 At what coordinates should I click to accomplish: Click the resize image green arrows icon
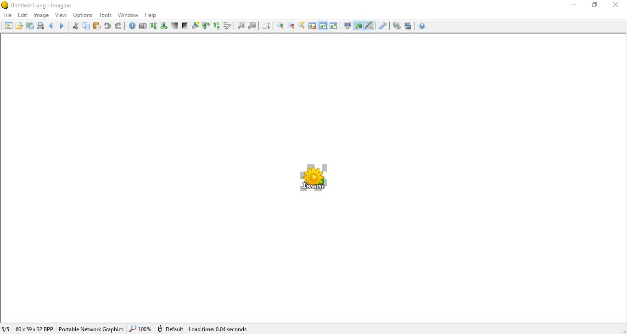pyautogui.click(x=206, y=26)
